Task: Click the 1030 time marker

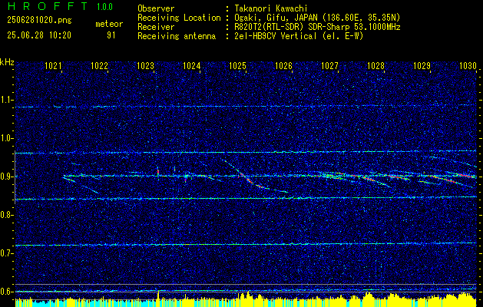Action: click(x=468, y=65)
